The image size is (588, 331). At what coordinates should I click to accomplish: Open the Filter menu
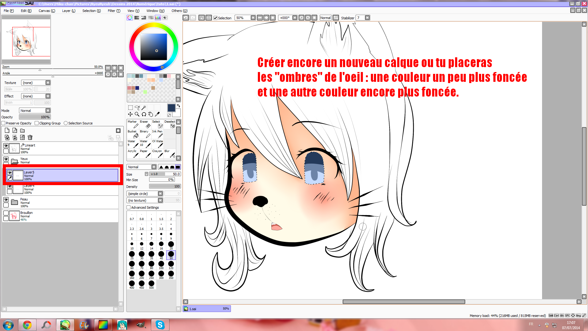point(114,11)
